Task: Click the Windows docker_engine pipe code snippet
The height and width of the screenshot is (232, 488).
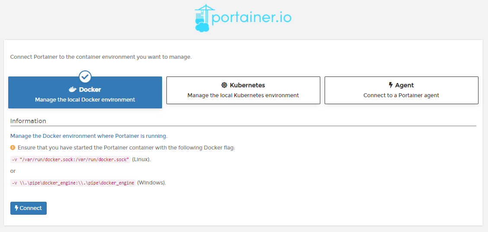Action: coord(73,183)
